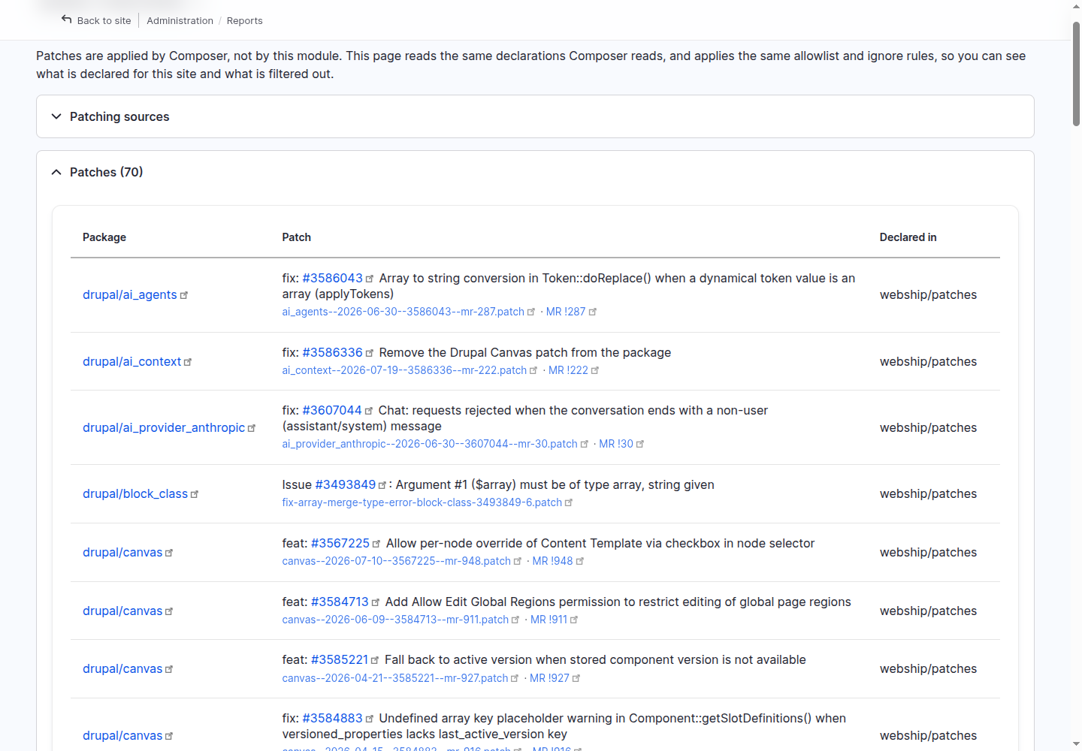This screenshot has height=751, width=1082.
Task: Open issue #3585221 link
Action: [x=340, y=659]
